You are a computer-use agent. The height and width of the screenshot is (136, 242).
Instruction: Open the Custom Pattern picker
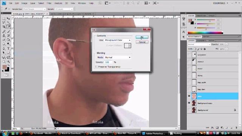tap(128, 46)
